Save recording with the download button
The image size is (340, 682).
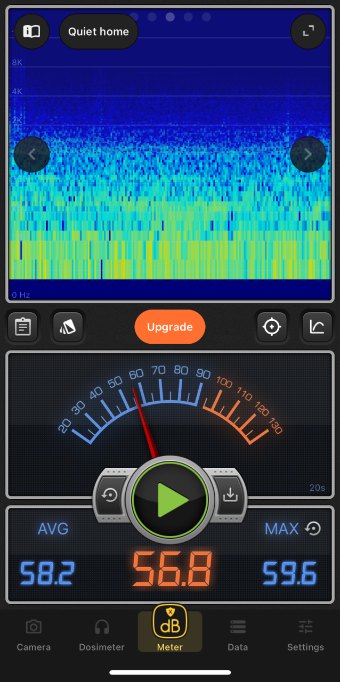click(x=230, y=496)
